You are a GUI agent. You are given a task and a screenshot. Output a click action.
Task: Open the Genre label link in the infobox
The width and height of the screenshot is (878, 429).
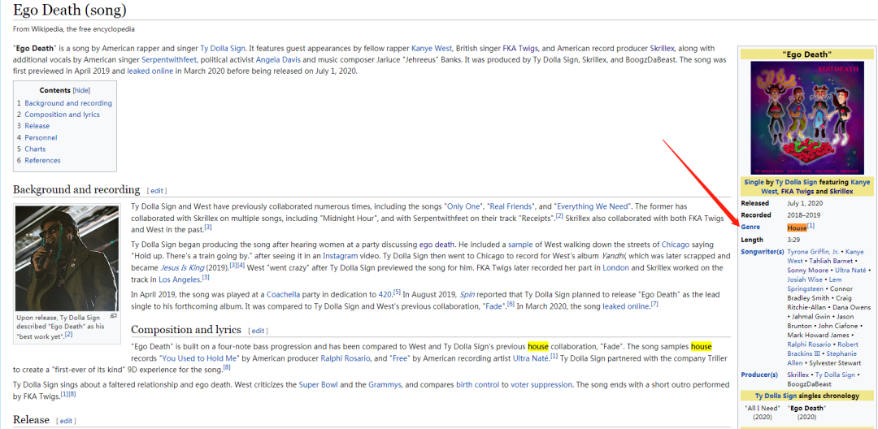coord(750,227)
